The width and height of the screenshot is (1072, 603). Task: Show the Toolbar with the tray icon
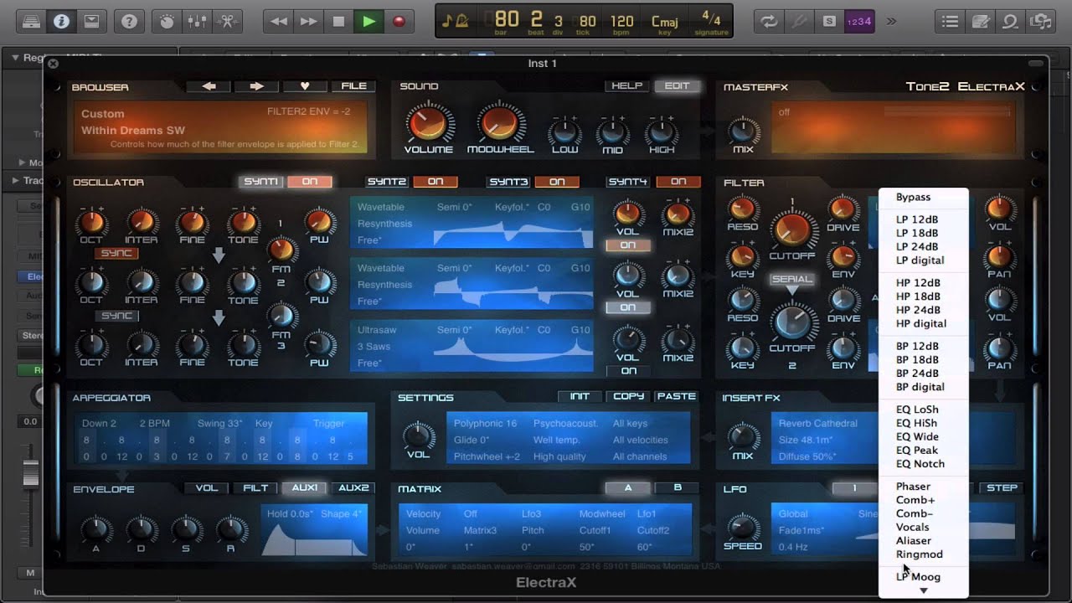pos(91,22)
